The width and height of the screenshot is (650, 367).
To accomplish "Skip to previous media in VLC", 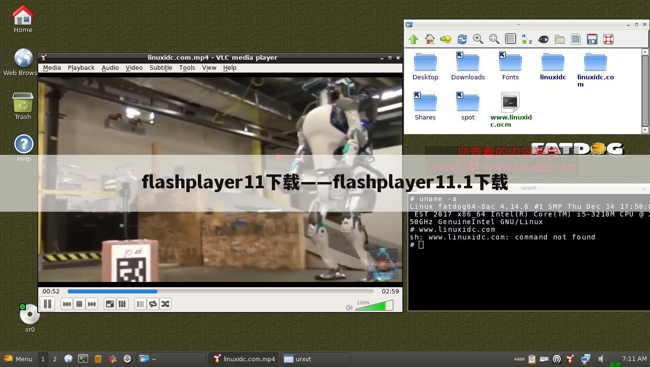I will tap(67, 304).
